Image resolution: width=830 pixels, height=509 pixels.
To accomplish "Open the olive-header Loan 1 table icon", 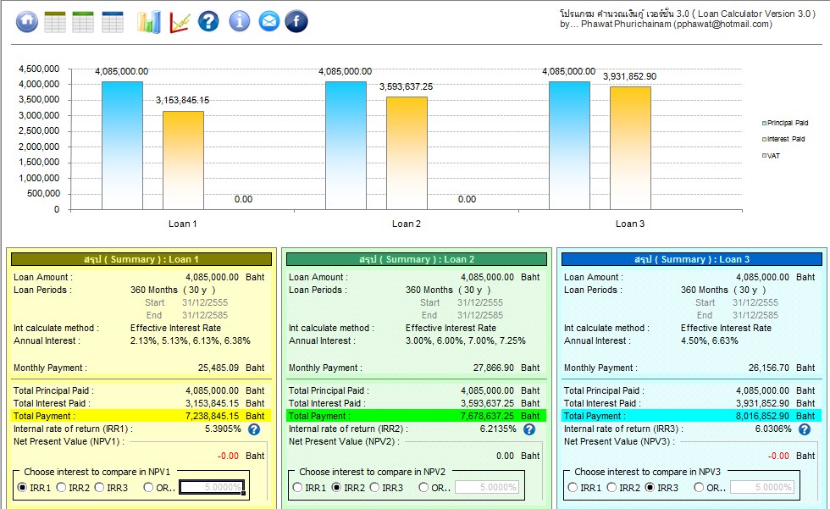I will click(x=55, y=22).
